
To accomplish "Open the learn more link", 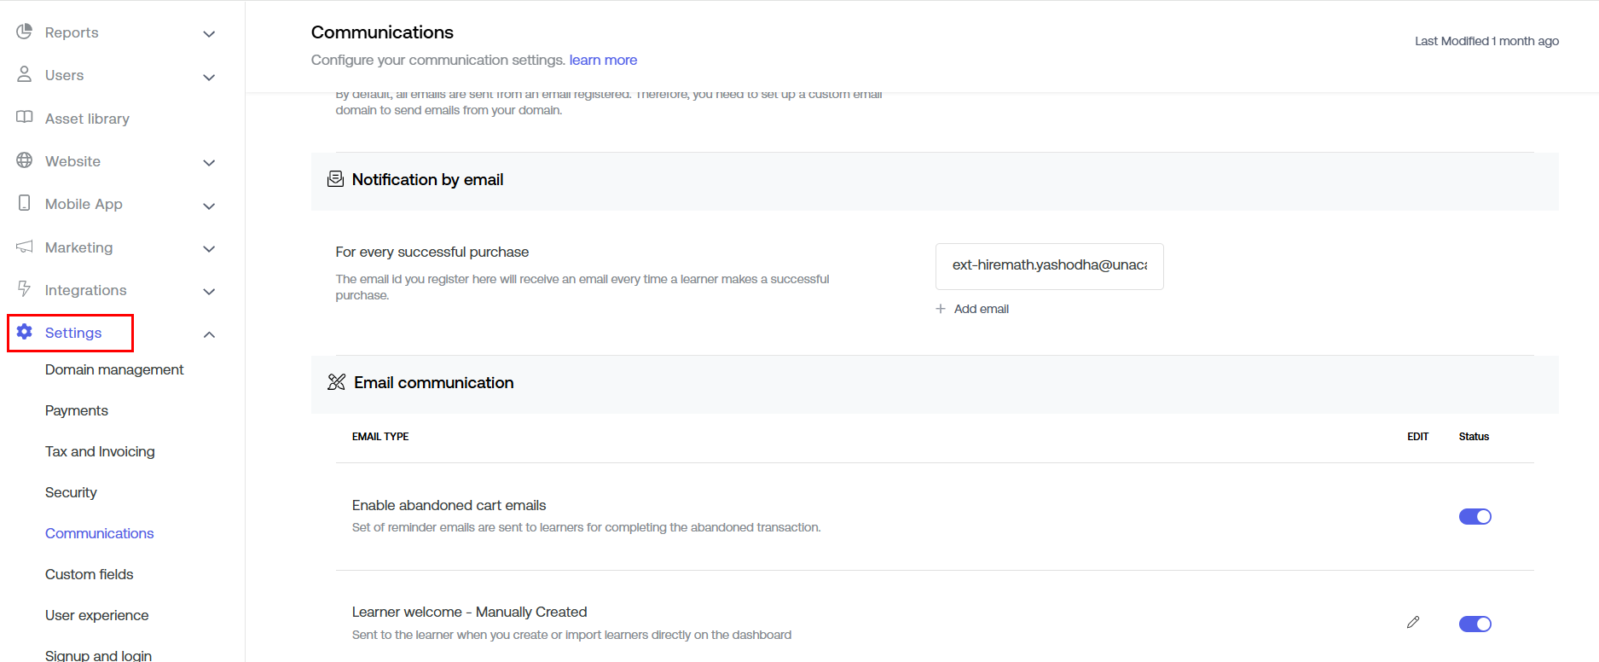I will tap(603, 61).
